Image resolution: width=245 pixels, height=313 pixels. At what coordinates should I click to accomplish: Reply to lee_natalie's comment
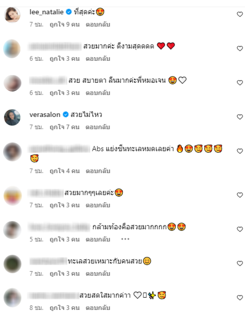tap(98, 24)
